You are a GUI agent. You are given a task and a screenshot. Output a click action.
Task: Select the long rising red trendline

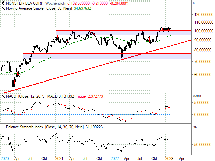[x=98, y=66]
